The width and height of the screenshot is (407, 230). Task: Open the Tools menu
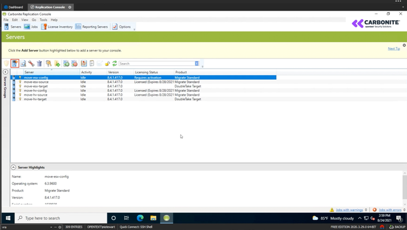tap(43, 20)
